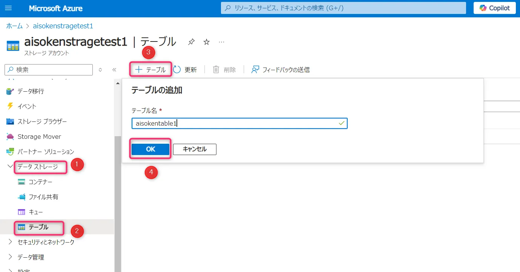Click the ストレージ アカウント subtitle text

47,53
